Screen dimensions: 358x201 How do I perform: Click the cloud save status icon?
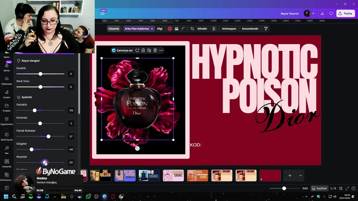pos(102,13)
